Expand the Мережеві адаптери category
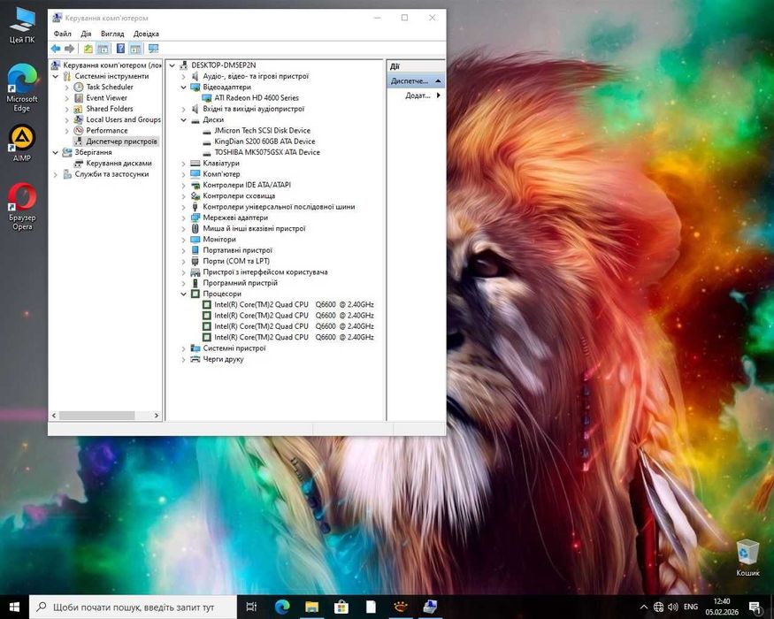 click(183, 218)
